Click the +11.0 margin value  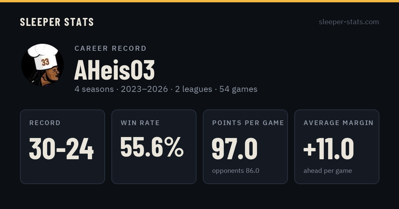point(329,149)
